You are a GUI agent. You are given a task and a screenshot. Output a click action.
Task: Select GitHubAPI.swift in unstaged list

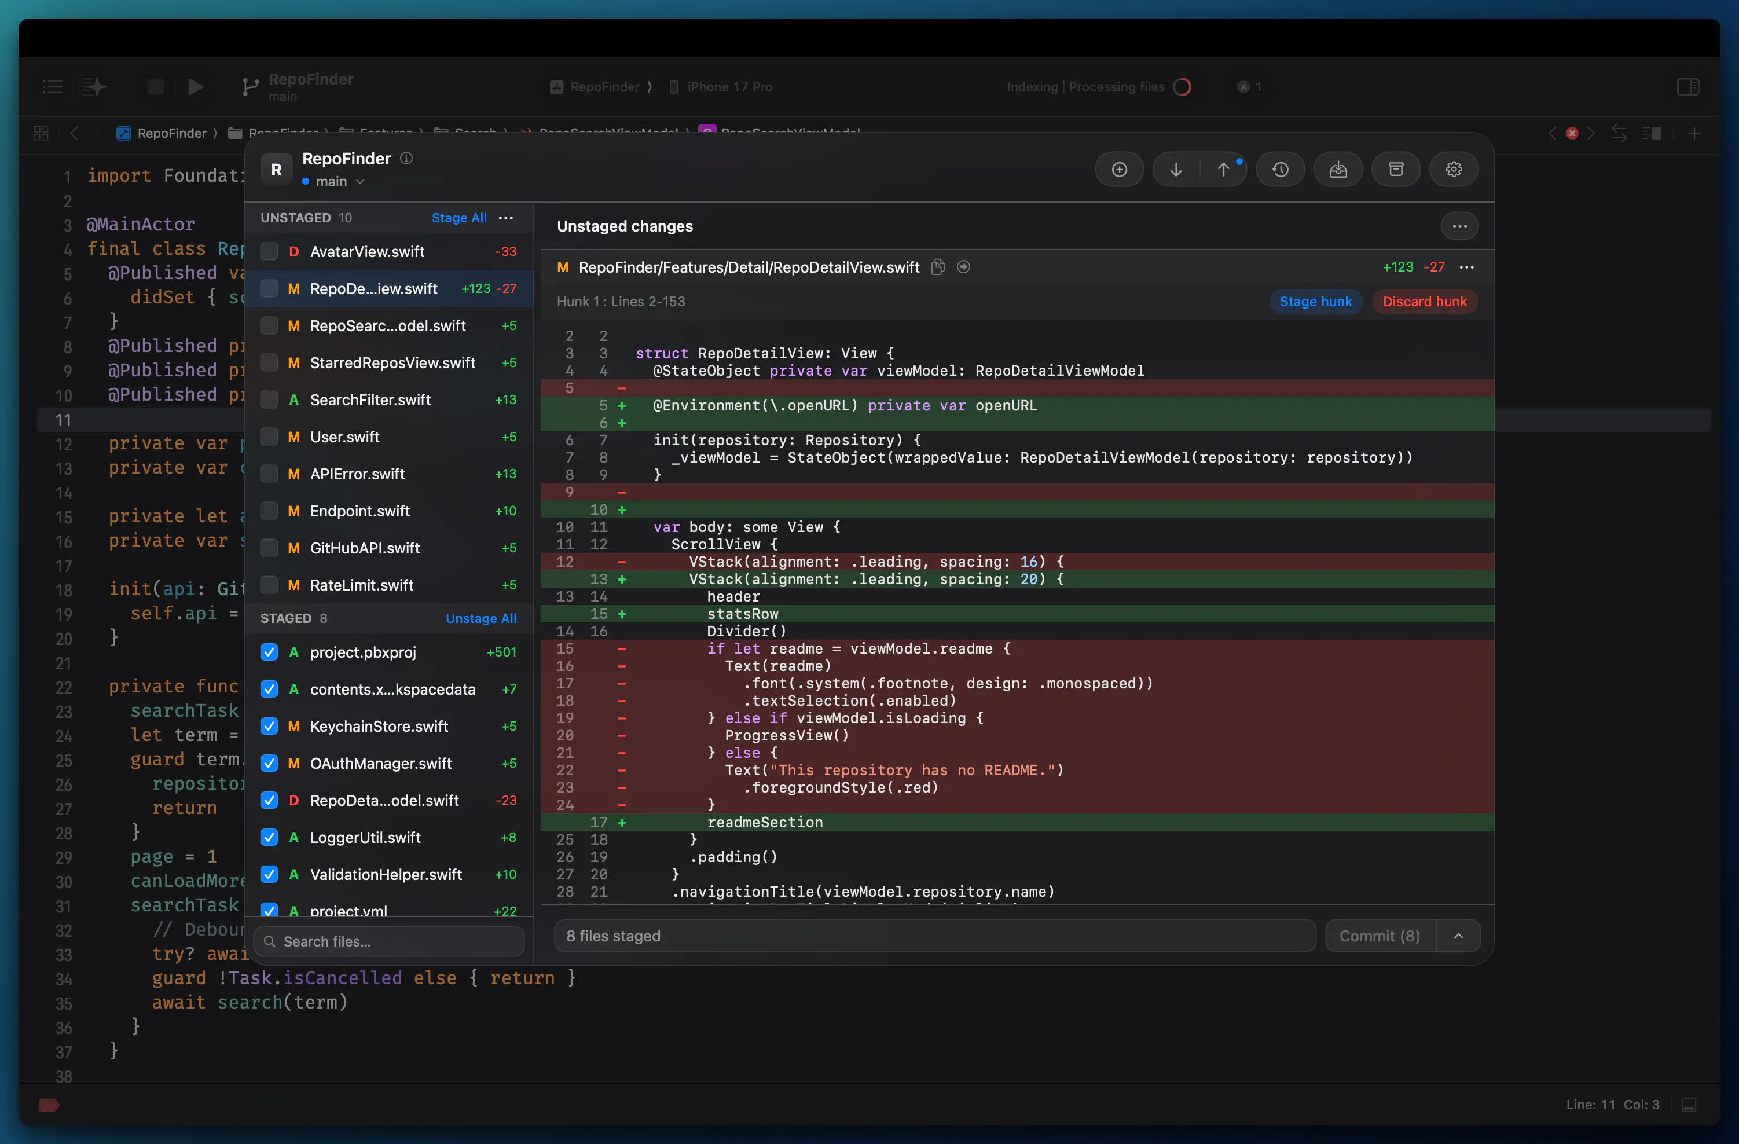[x=388, y=548]
